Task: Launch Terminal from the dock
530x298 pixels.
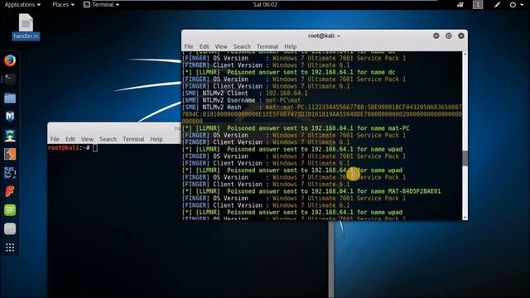Action: click(x=10, y=79)
